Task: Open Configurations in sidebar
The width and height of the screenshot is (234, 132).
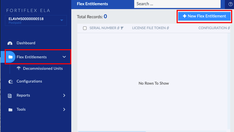Action: click(29, 81)
